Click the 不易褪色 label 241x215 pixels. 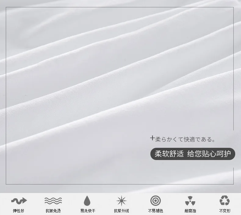point(156,211)
